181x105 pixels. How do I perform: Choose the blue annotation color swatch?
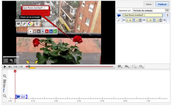(x=51, y=31)
